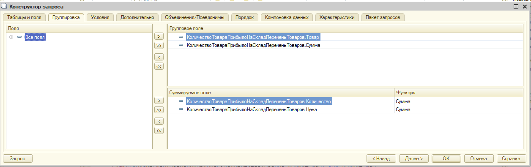This screenshot has height=167, width=531.
Task: Add field to summed fields with lower >
Action: (x=159, y=101)
